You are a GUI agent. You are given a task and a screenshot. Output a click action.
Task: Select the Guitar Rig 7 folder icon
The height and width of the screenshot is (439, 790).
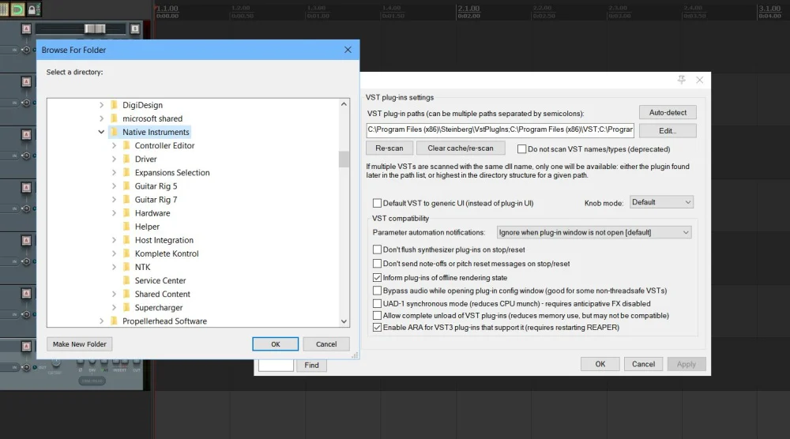coord(126,199)
